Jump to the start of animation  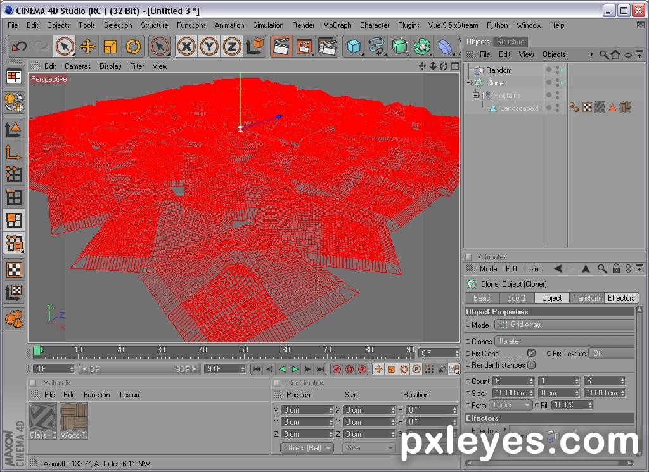click(x=257, y=369)
